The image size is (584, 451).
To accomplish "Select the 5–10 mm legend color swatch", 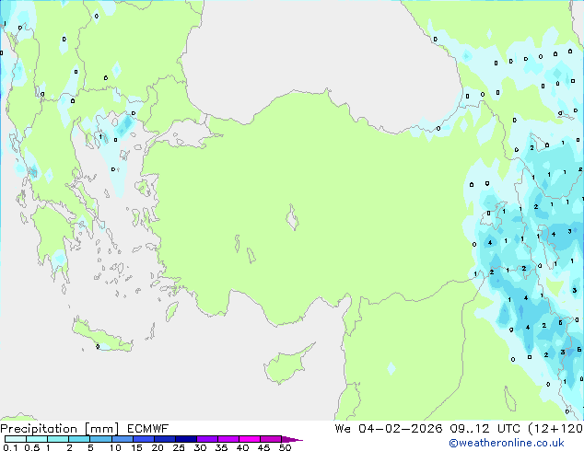I will (x=101, y=439).
